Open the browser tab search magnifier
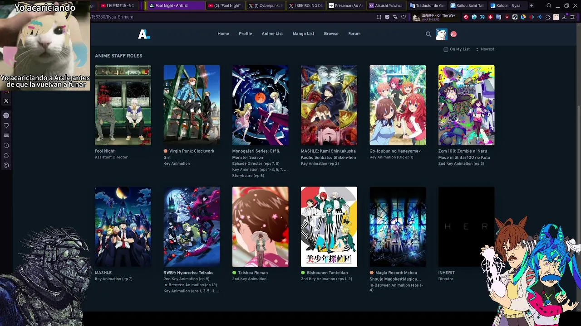 coord(549,6)
